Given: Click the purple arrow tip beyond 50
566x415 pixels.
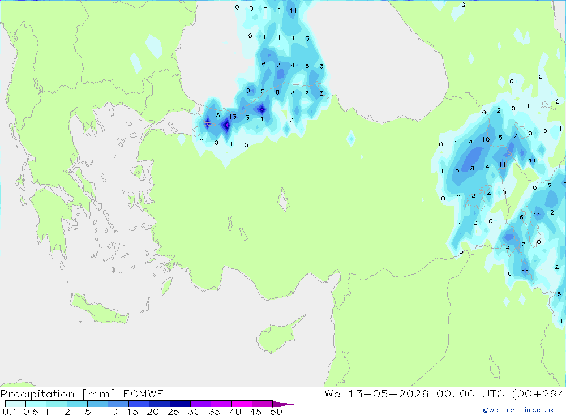Looking at the screenshot, I should pos(283,404).
